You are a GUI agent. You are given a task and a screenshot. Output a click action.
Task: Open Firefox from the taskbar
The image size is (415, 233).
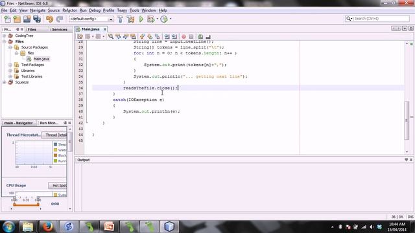pos(47,227)
